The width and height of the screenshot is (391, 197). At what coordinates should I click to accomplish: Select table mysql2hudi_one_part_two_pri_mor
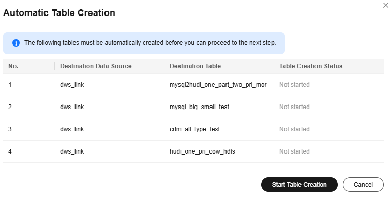[218, 85]
